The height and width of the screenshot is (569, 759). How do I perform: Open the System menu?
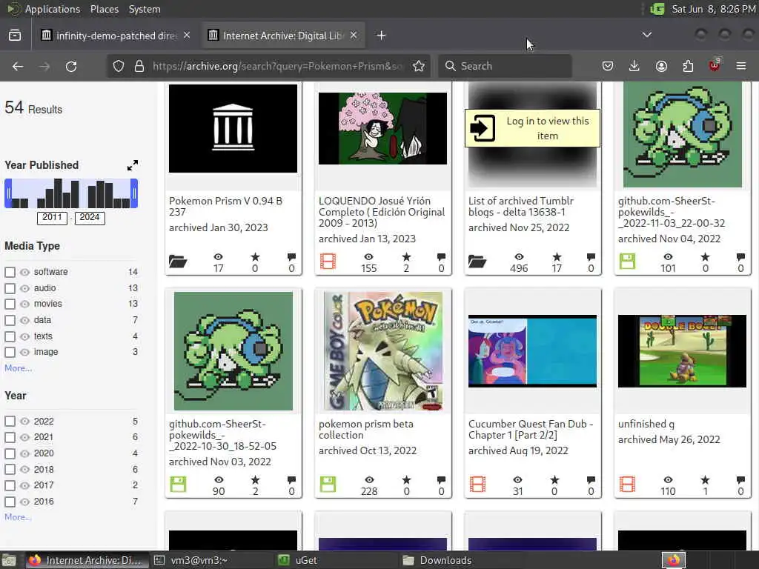pyautogui.click(x=145, y=9)
